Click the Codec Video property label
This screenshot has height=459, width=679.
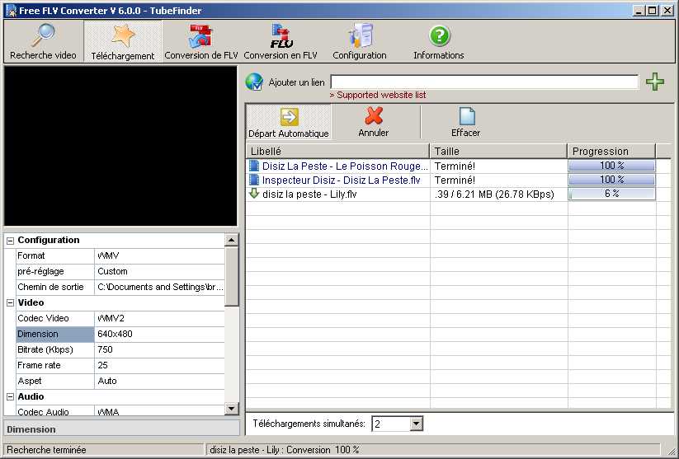click(55, 318)
